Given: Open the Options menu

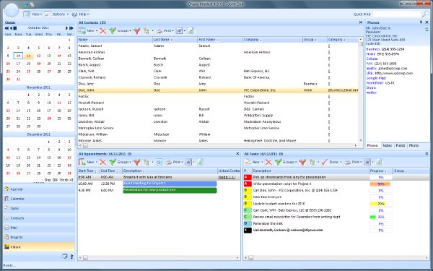Looking at the screenshot, I should [56, 14].
